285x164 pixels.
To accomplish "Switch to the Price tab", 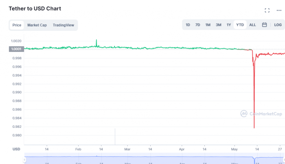I will point(17,25).
